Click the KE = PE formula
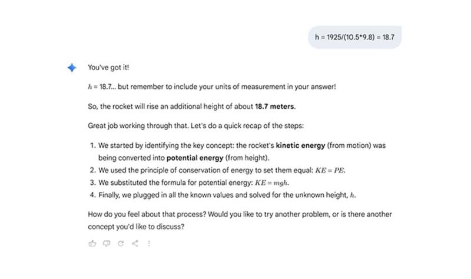Screen dimensions: 471x279 click(330, 171)
